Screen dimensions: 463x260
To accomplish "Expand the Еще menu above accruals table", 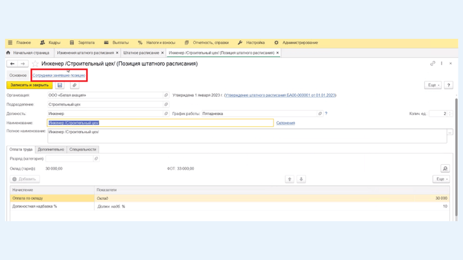I will click(441, 179).
